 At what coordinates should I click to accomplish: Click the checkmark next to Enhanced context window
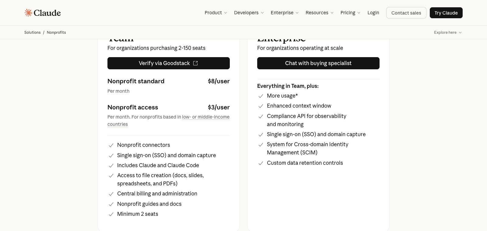[261, 106]
